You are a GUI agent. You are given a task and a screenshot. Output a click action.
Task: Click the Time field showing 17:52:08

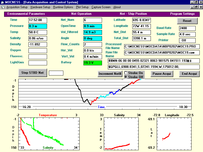pyautogui.click(x=38, y=20)
